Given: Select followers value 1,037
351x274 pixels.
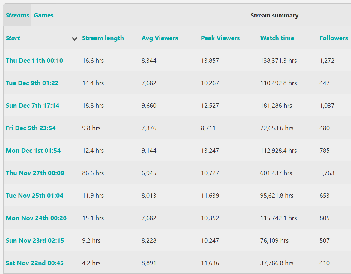Looking at the screenshot, I should 327,106.
